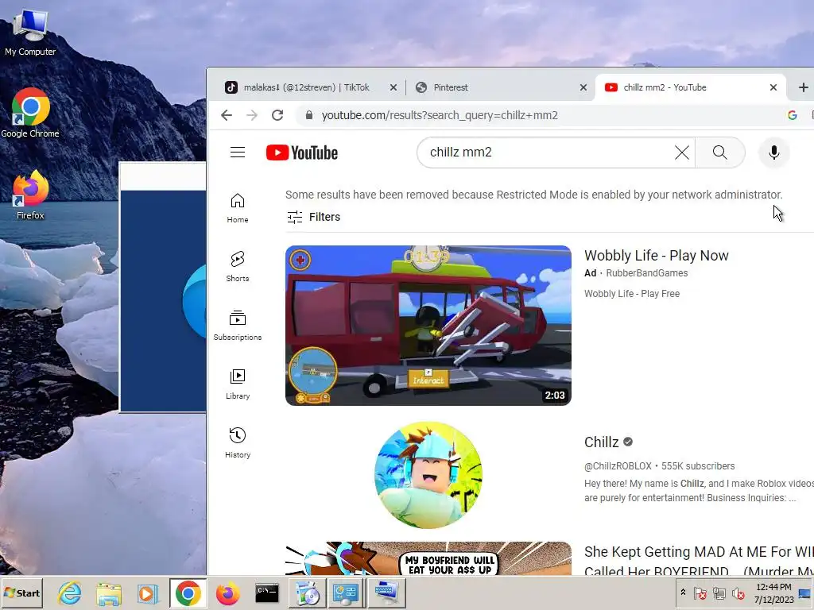This screenshot has width=814, height=610.
Task: Launch Firefox from the taskbar
Action: coord(227,593)
